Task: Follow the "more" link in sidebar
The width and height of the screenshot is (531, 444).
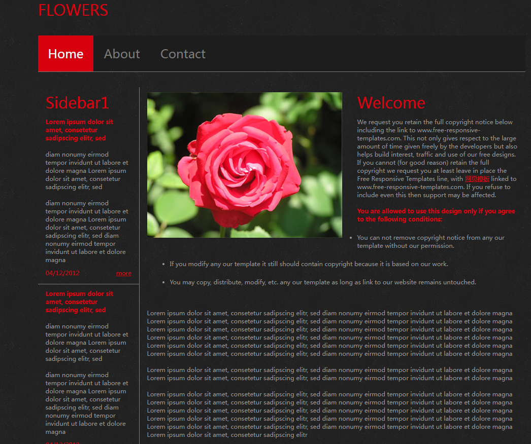Action: tap(123, 273)
